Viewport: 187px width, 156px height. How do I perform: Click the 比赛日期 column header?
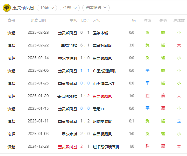pos(38,20)
